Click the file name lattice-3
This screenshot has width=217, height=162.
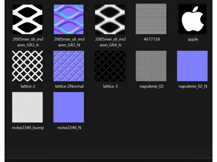110,86
